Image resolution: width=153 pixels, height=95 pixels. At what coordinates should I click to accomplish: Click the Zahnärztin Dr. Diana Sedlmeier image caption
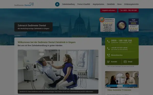(56, 92)
